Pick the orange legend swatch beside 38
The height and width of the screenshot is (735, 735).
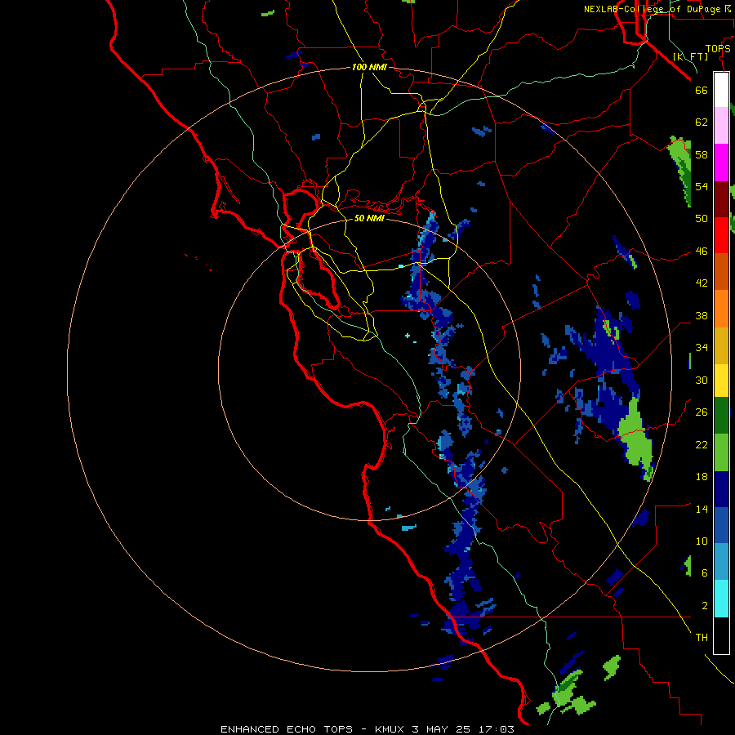click(x=721, y=309)
